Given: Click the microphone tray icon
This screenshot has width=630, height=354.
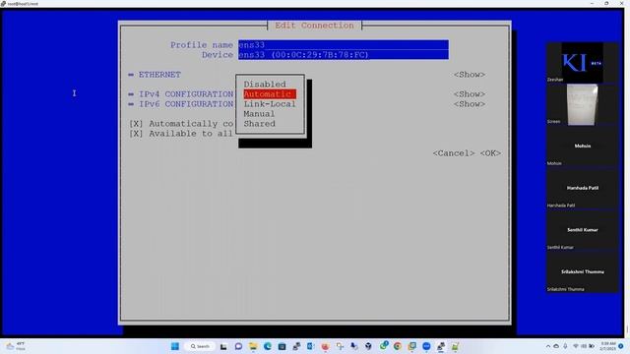Looking at the screenshot, I should pos(565,346).
